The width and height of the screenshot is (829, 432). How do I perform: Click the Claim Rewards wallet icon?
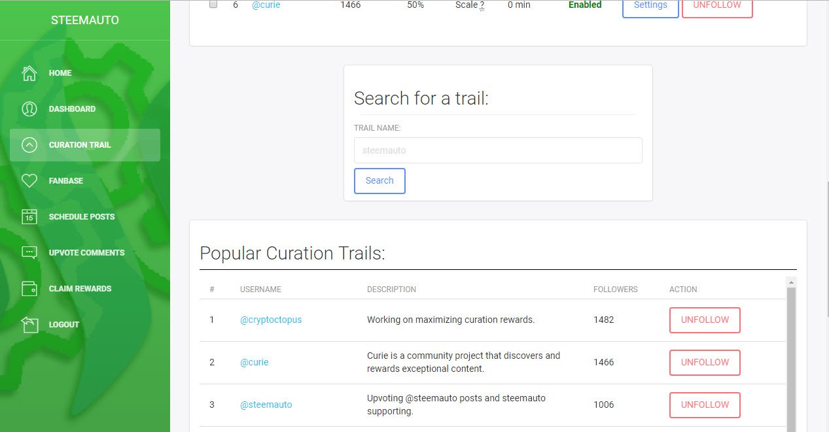(29, 289)
